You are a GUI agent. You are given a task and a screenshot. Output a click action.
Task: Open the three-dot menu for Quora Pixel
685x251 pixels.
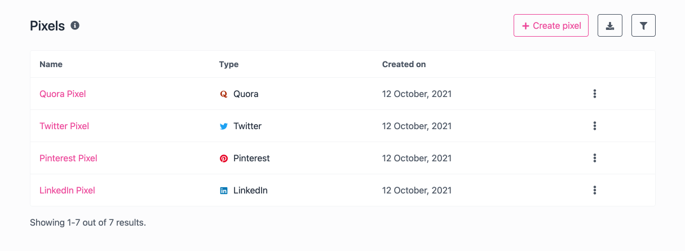click(595, 94)
